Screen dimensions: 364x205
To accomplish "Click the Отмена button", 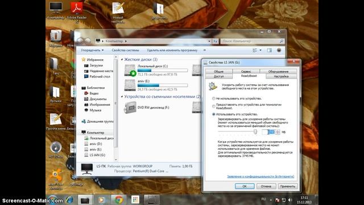I will point(266,186).
